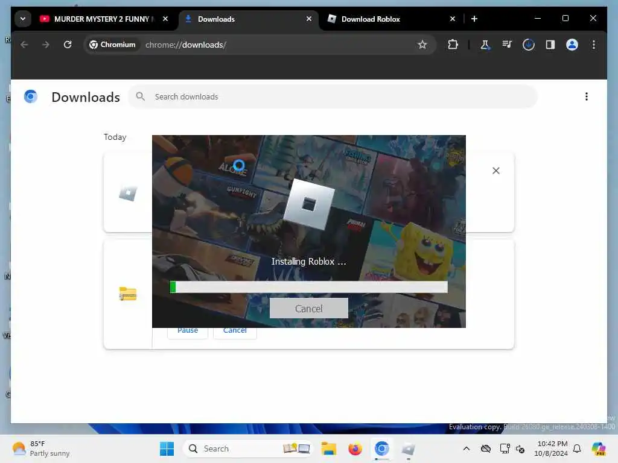
Task: Open the notifications bell
Action: coord(577,449)
